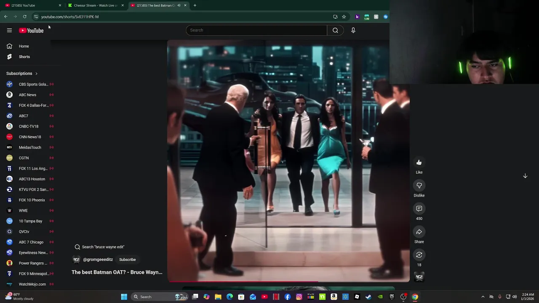Image resolution: width=539 pixels, height=303 pixels.
Task: Open Shorts in sidebar
Action: (x=24, y=57)
